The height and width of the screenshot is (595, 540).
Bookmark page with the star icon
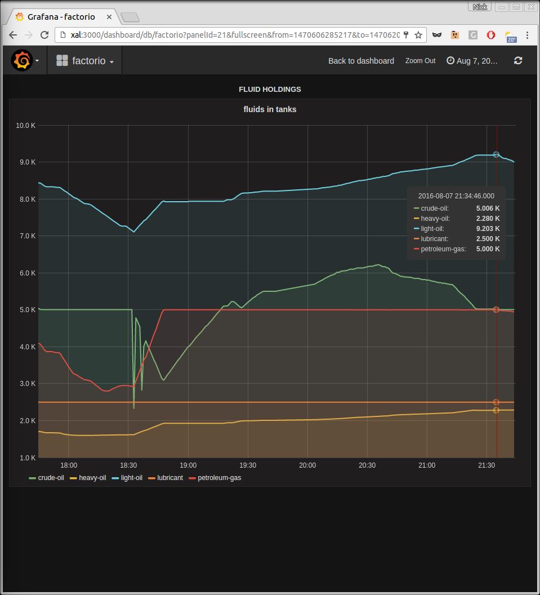tap(418, 35)
